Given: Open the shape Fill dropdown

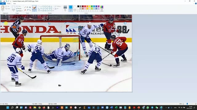Looking at the screenshot, I should tap(57, 9).
